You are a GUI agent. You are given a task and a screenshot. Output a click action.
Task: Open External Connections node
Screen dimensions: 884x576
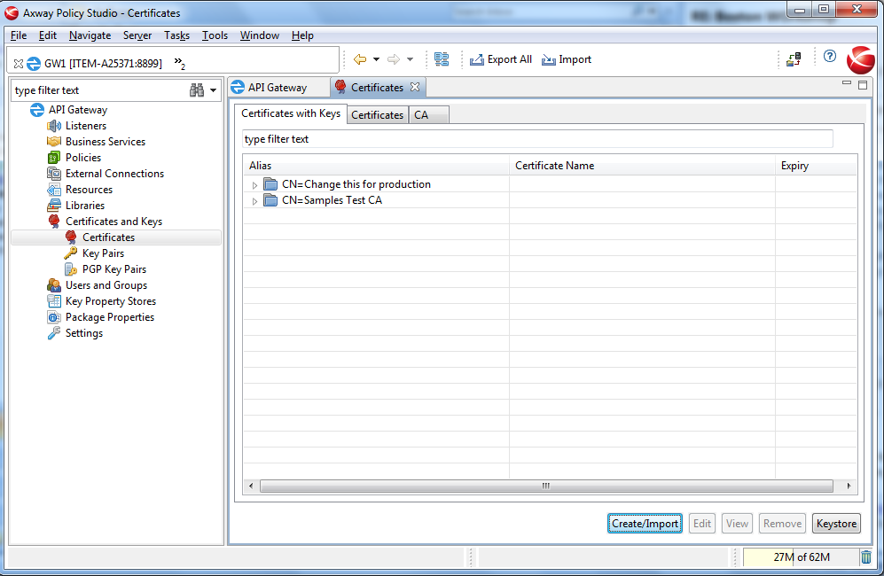[114, 174]
